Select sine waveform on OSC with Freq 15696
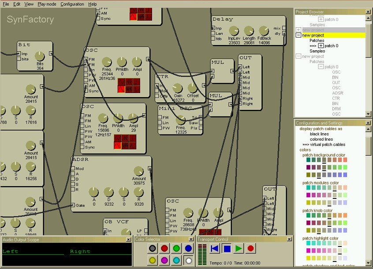The width and height of the screenshot is (373, 269). pyautogui.click(x=118, y=146)
